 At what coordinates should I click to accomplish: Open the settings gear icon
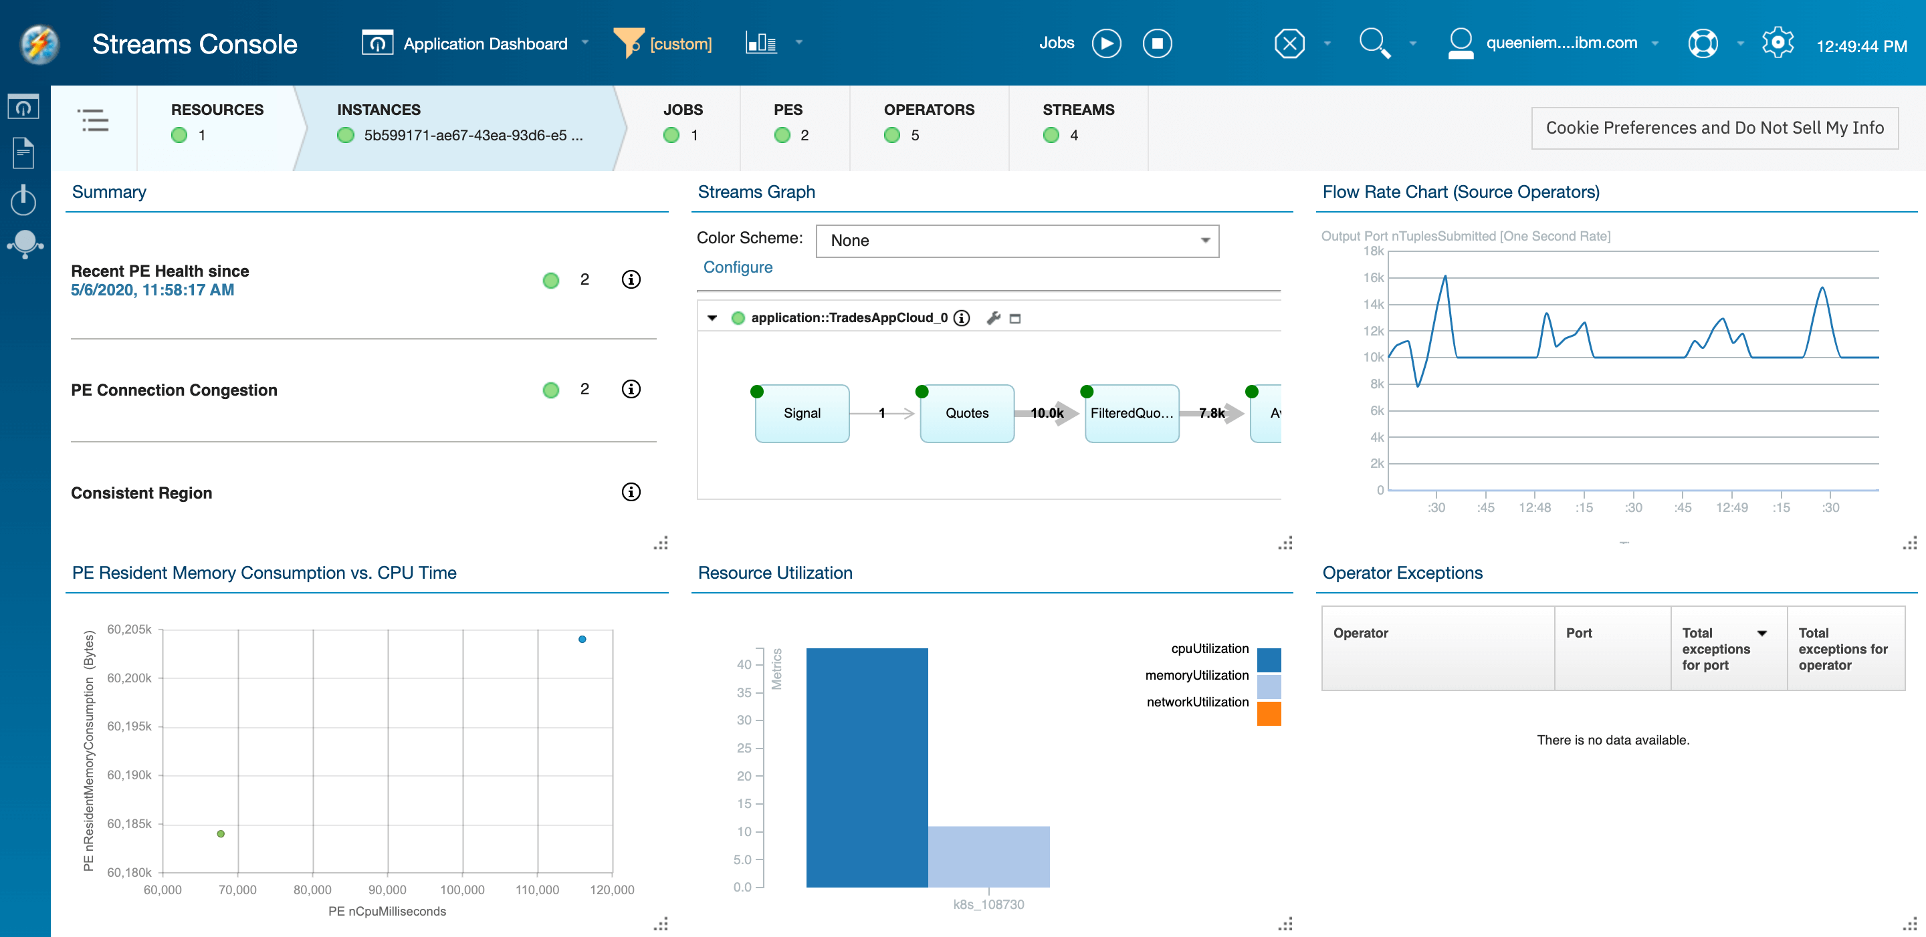coord(1778,43)
